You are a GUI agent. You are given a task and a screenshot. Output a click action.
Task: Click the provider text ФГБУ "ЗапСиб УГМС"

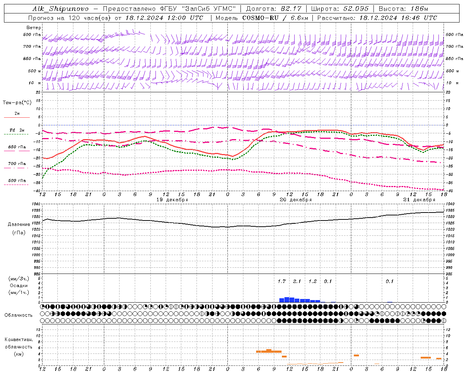click(x=197, y=9)
